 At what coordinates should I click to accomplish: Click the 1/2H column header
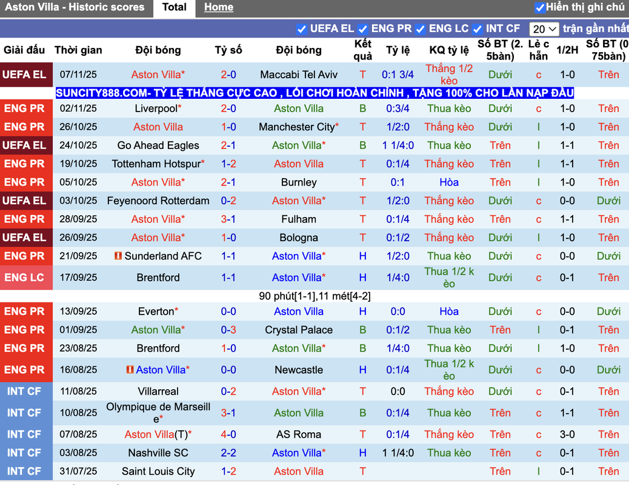pos(567,50)
